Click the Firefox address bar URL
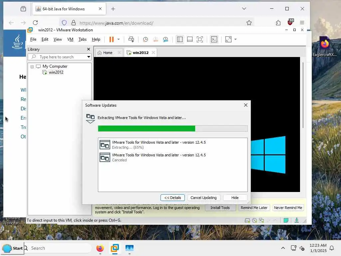The height and width of the screenshot is (256, 341). tap(116, 23)
